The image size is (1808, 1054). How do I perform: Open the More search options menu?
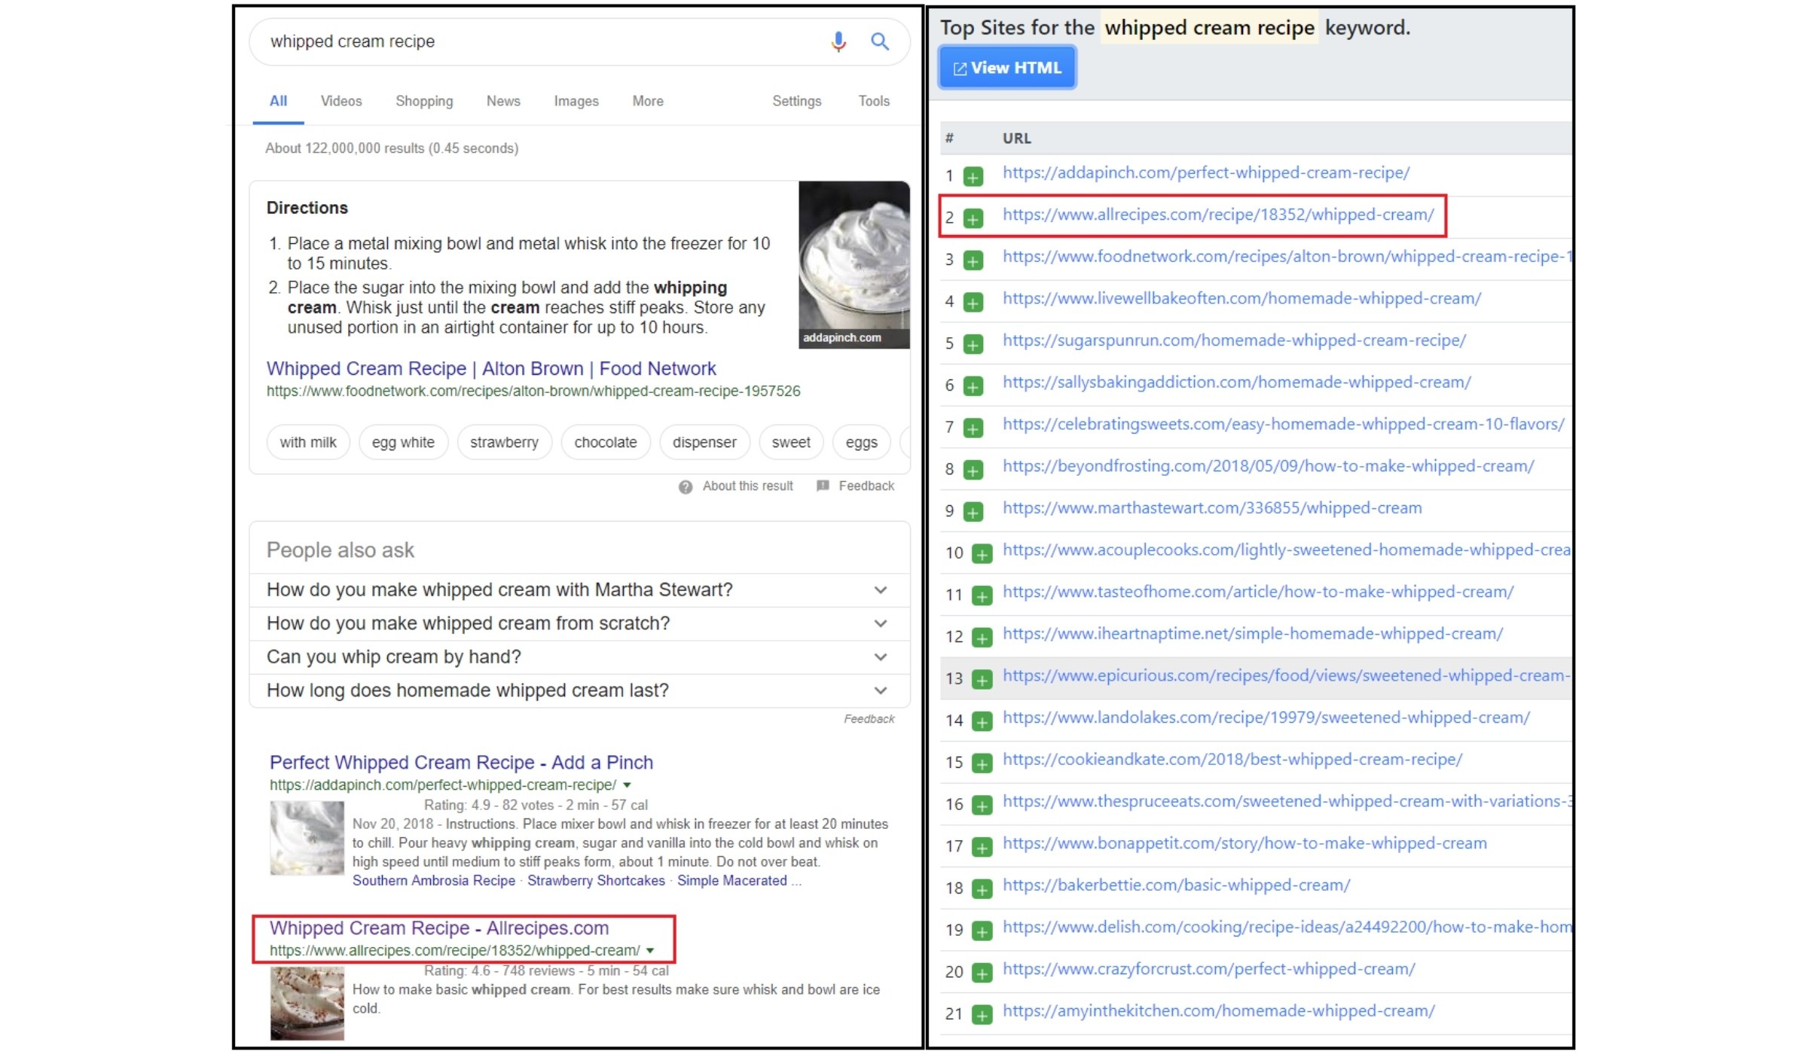coord(648,101)
